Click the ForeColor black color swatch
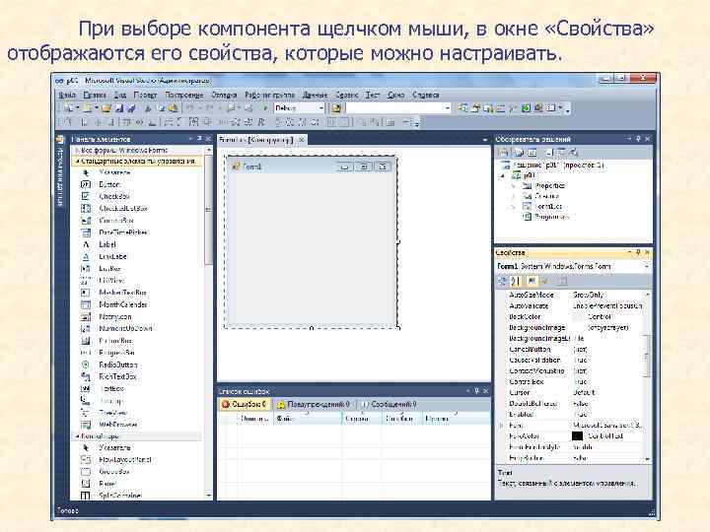Viewport: 710px width, 532px height. pos(577,436)
